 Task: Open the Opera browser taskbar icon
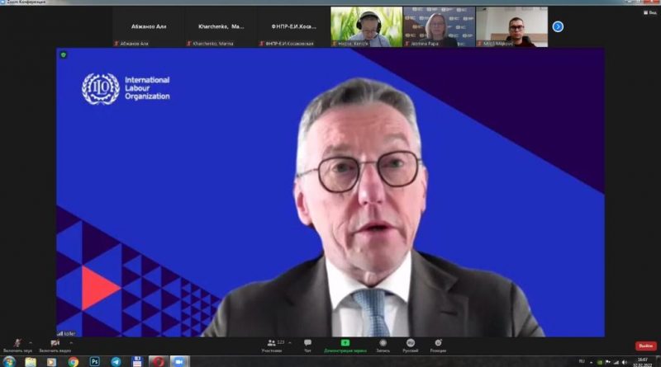(159, 361)
